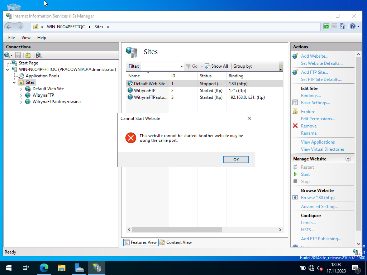Click the Show All button
367x275 pixels.
pyautogui.click(x=216, y=66)
